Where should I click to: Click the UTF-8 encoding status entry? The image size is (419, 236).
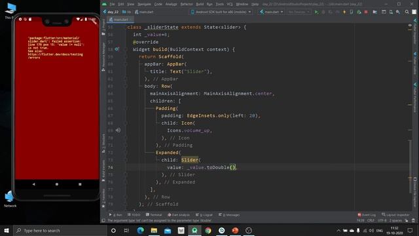(382, 220)
